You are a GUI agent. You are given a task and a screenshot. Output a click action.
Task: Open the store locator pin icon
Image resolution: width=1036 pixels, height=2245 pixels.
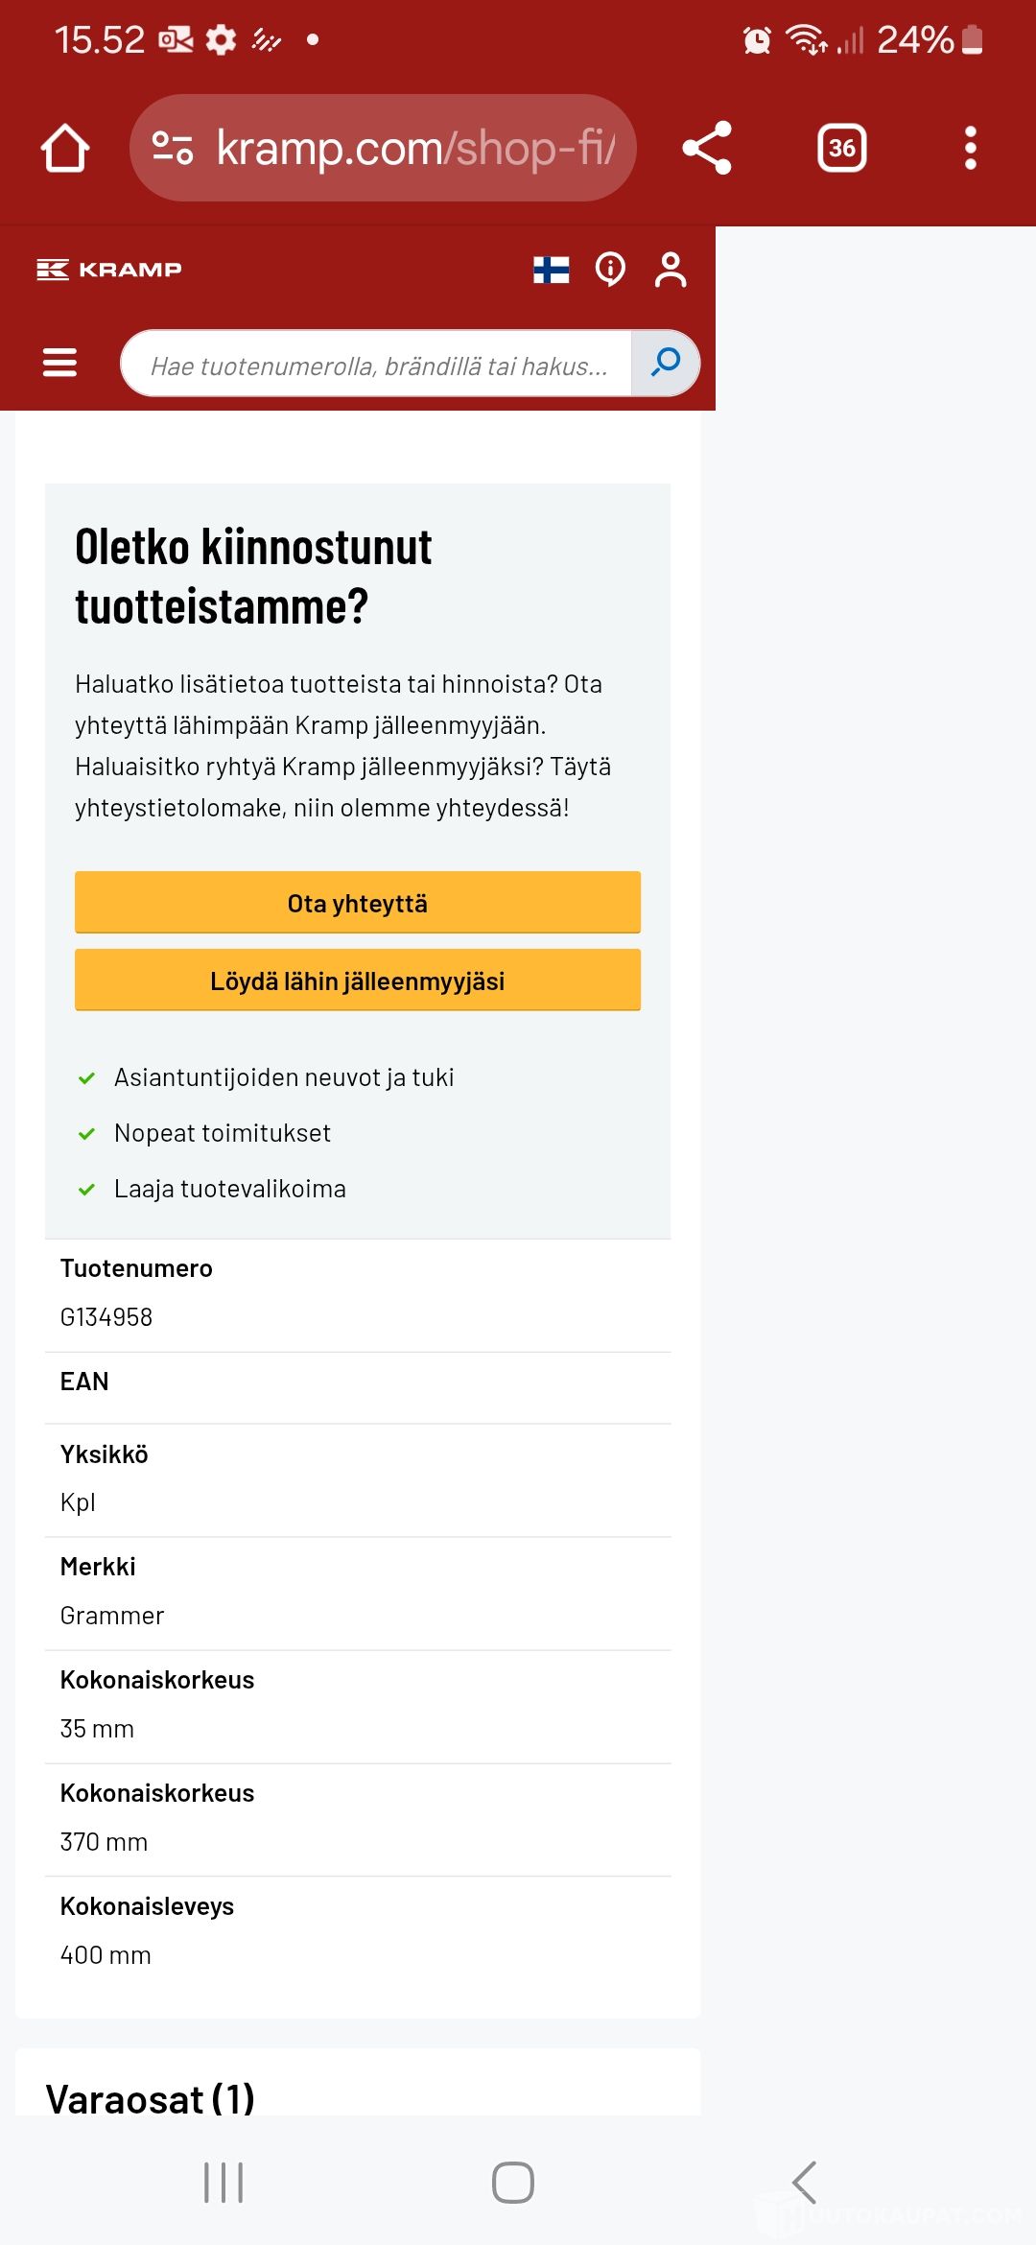pyautogui.click(x=610, y=270)
